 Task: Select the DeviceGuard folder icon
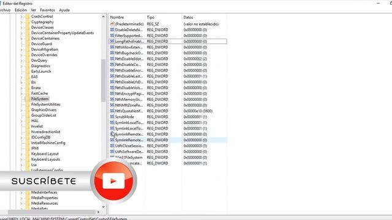tap(27, 44)
